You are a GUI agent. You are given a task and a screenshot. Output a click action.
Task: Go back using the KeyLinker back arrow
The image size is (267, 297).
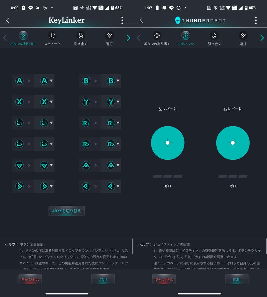point(7,20)
